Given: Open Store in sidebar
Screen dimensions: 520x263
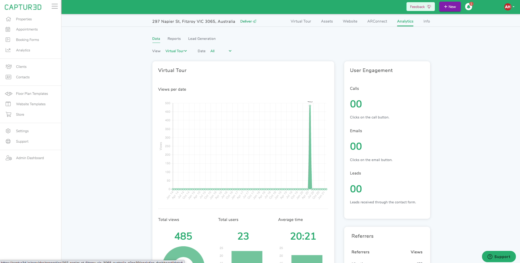Looking at the screenshot, I should pyautogui.click(x=20, y=115).
